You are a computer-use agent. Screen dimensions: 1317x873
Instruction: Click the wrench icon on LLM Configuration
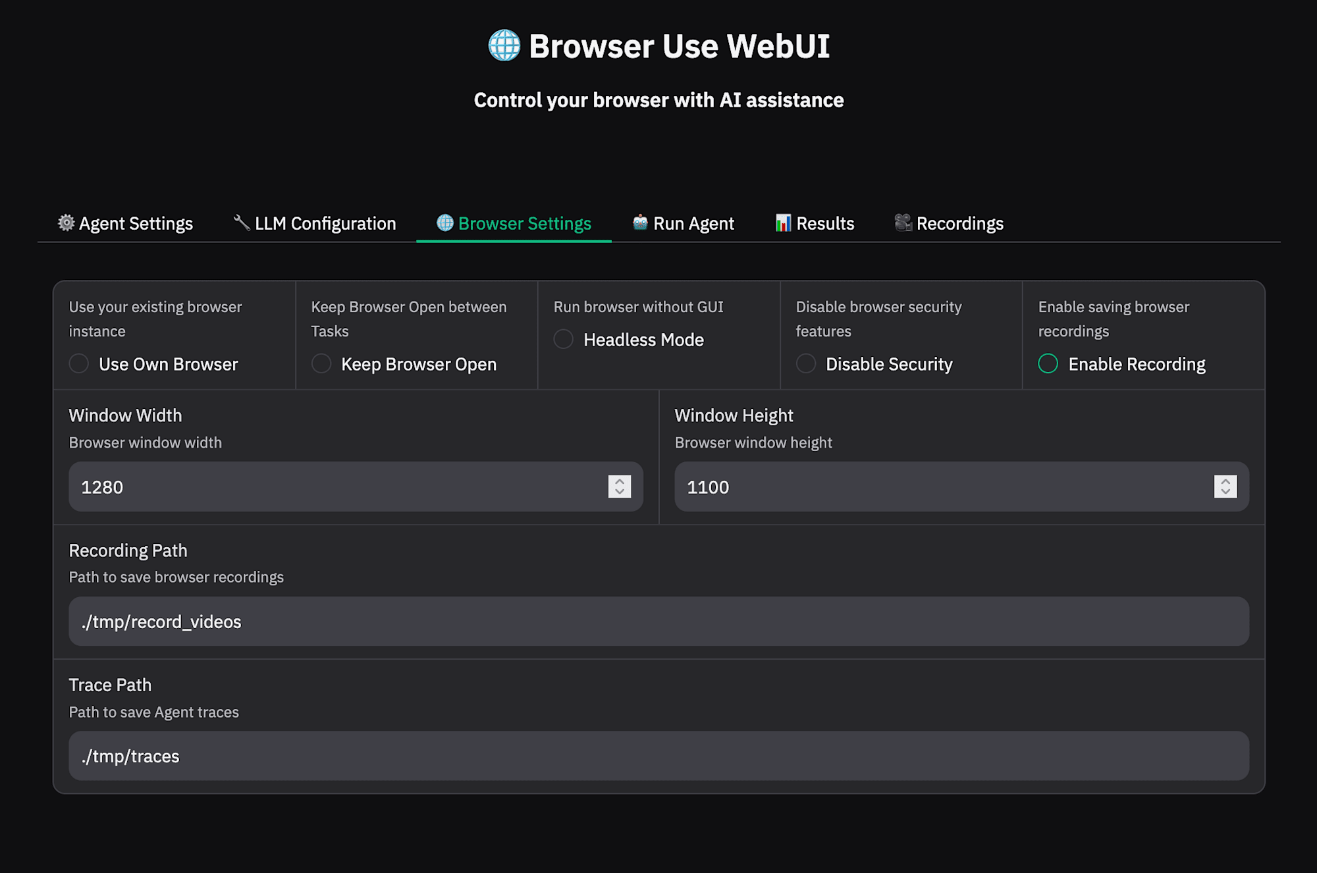(x=242, y=223)
